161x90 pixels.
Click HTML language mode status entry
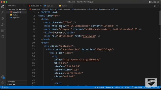coord(127,87)
